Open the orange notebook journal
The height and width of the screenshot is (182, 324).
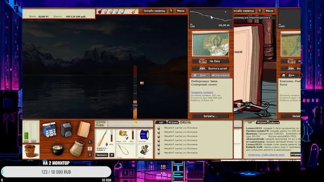(x=84, y=129)
